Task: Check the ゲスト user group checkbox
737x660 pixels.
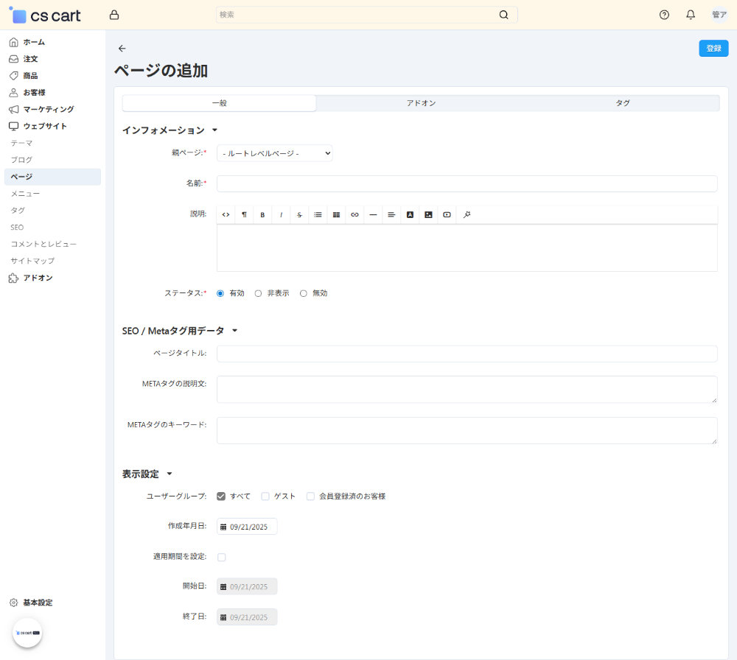Action: tap(265, 496)
